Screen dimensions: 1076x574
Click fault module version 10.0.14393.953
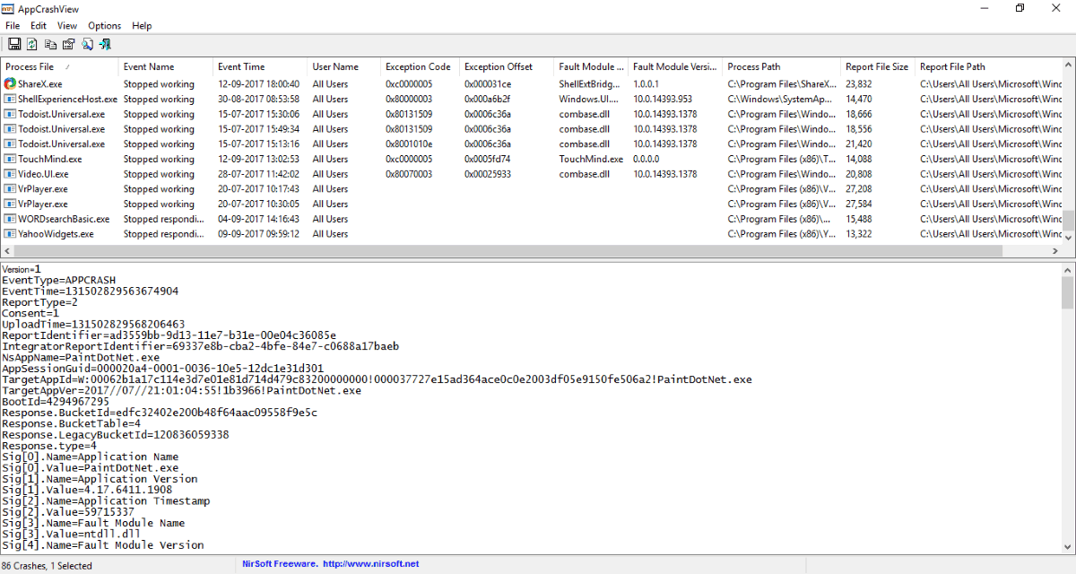coord(663,99)
